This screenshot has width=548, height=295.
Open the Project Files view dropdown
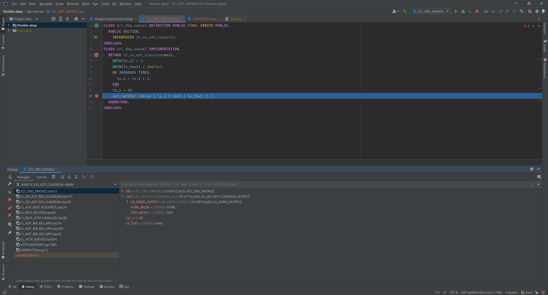pos(24,19)
